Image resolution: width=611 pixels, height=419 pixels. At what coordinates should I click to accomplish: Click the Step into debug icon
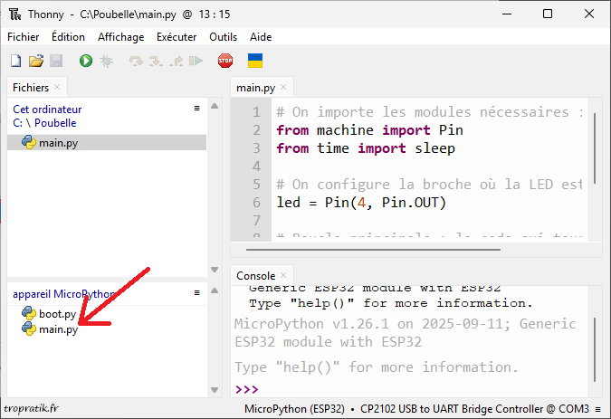click(156, 62)
